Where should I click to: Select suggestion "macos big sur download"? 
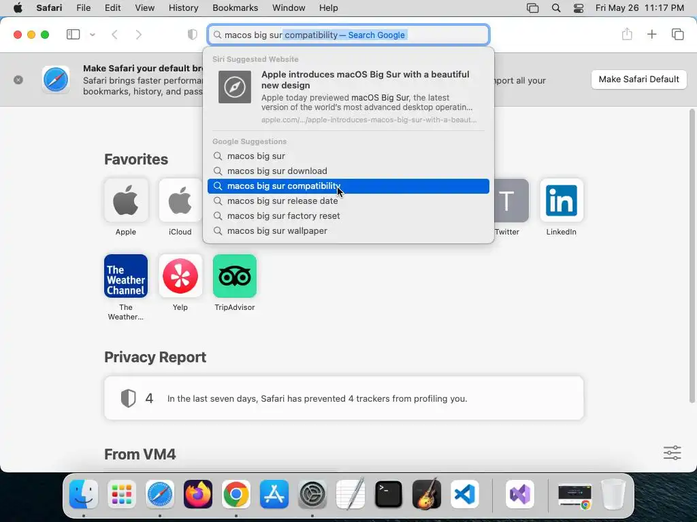348,171
